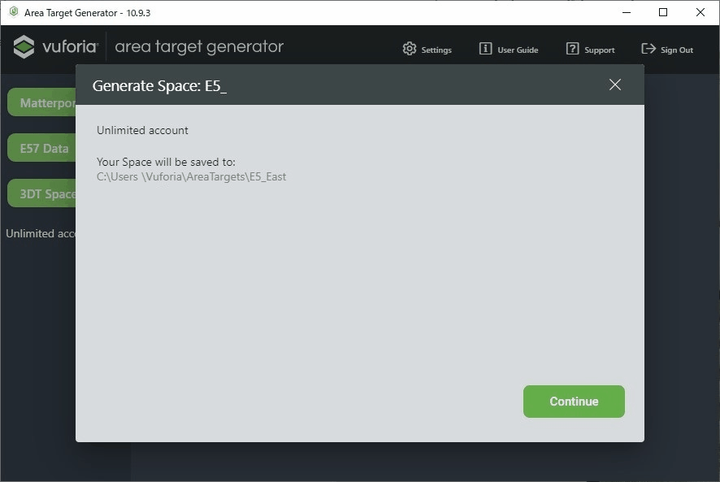Viewport: 720px width, 482px height.
Task: Close the Area Target Generator window
Action: 700,12
